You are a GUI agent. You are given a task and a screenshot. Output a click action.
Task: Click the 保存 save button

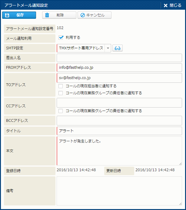pyautogui.click(x=19, y=15)
